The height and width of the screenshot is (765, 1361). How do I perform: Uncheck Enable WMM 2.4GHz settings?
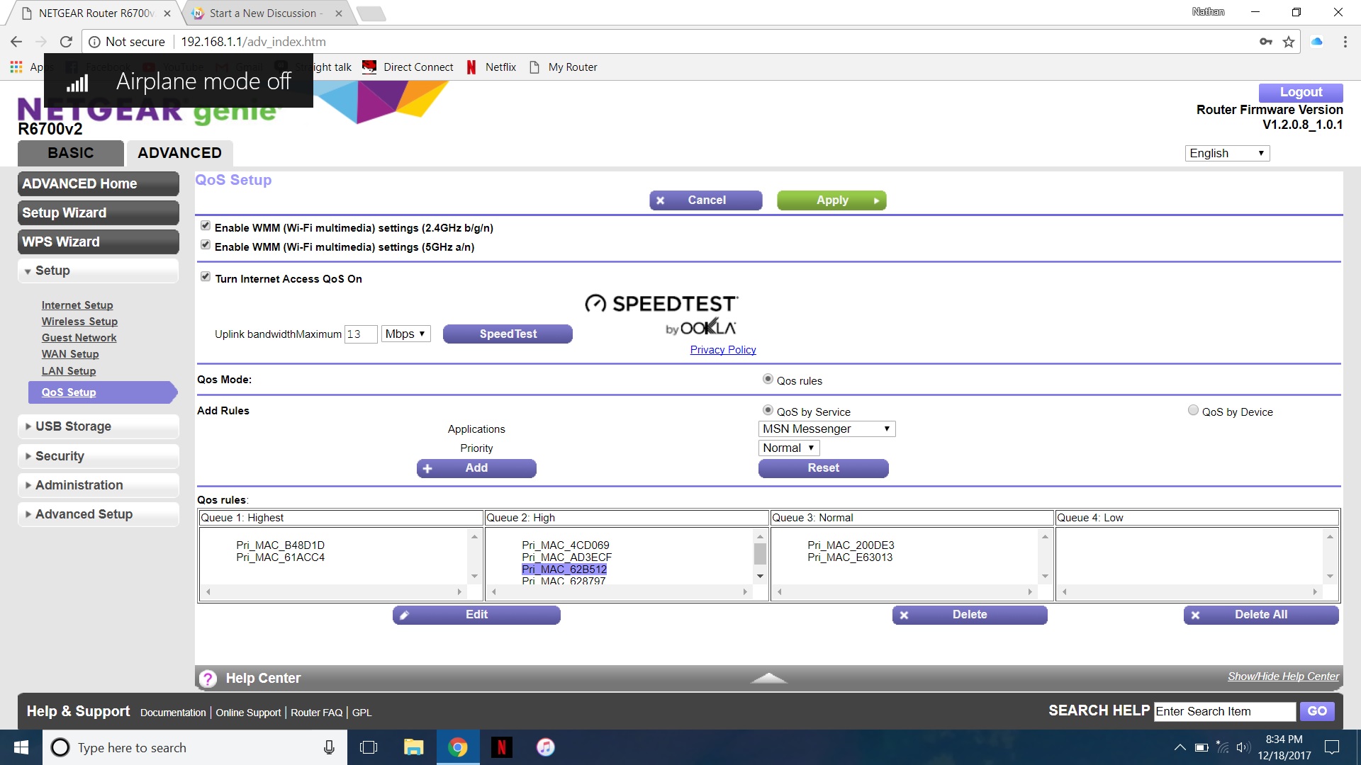(206, 226)
